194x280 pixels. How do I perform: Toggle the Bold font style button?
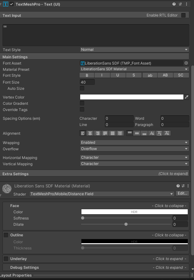87,75
